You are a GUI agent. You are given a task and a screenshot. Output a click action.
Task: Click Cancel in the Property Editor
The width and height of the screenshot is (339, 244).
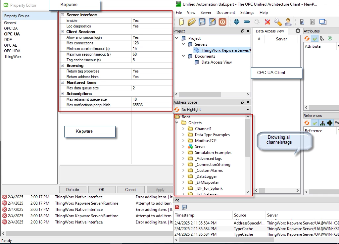tap(130, 189)
